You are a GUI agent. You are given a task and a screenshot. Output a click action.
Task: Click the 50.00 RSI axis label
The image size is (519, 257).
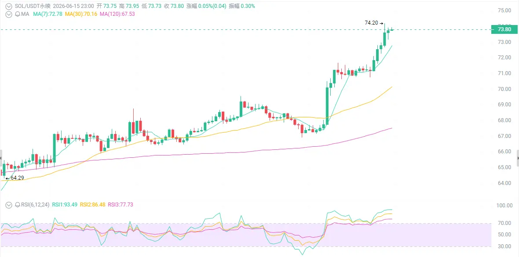click(x=505, y=235)
